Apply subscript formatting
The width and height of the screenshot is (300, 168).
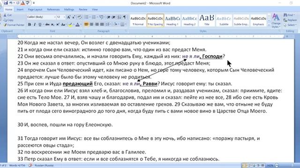point(52,24)
